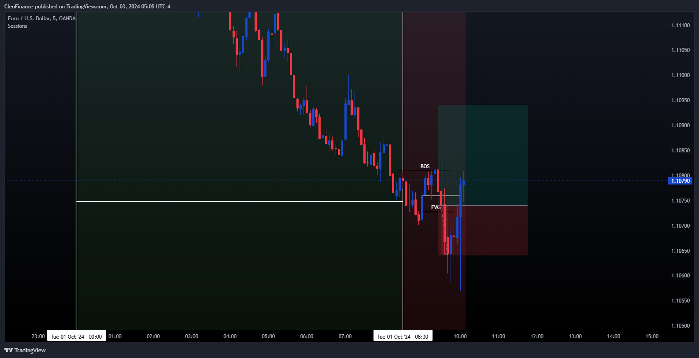
Task: Click the 1.11000 price axis label
Action: pos(681,75)
